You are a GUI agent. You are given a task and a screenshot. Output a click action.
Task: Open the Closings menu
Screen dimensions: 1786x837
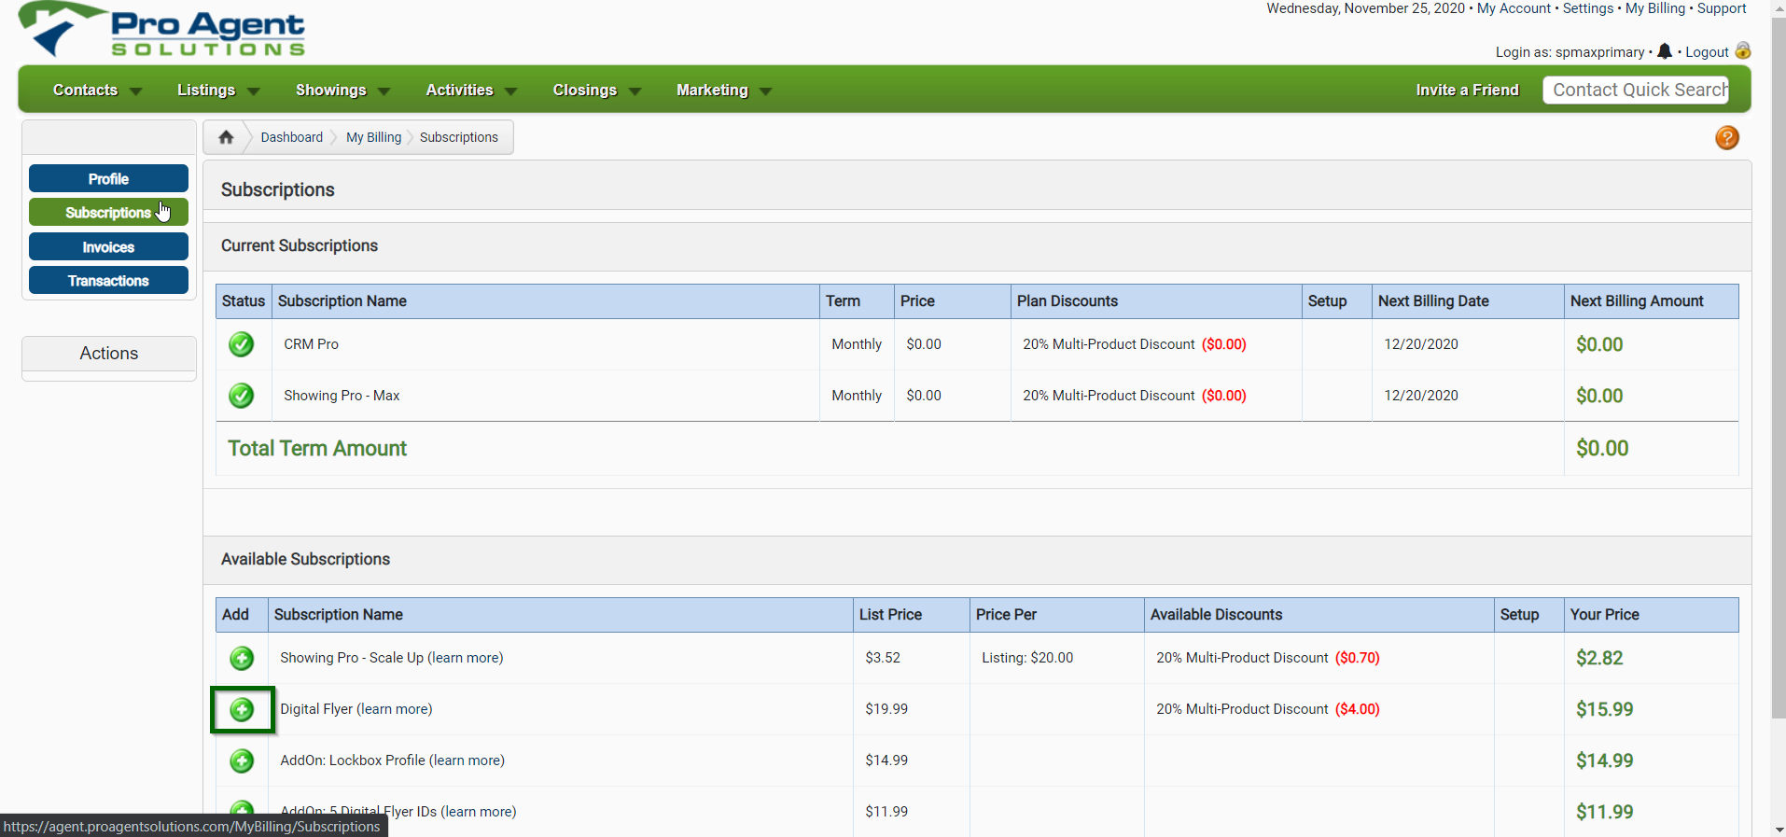point(585,90)
